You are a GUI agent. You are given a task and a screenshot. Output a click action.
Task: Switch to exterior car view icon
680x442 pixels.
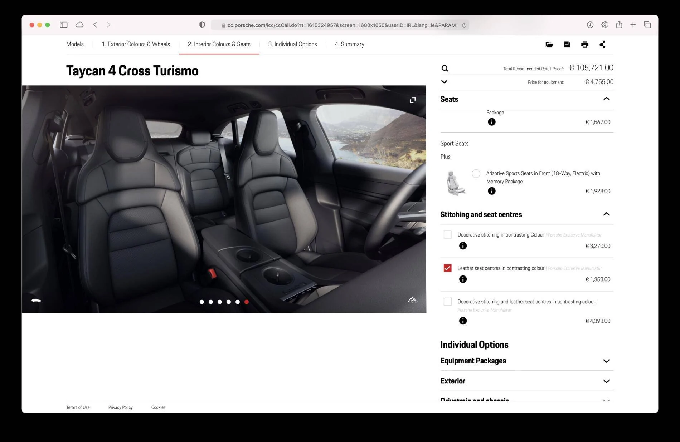click(36, 300)
